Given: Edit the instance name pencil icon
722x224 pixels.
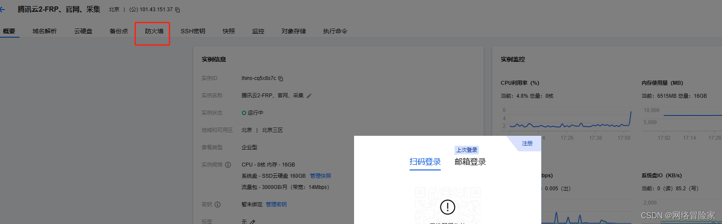Looking at the screenshot, I should [309, 96].
